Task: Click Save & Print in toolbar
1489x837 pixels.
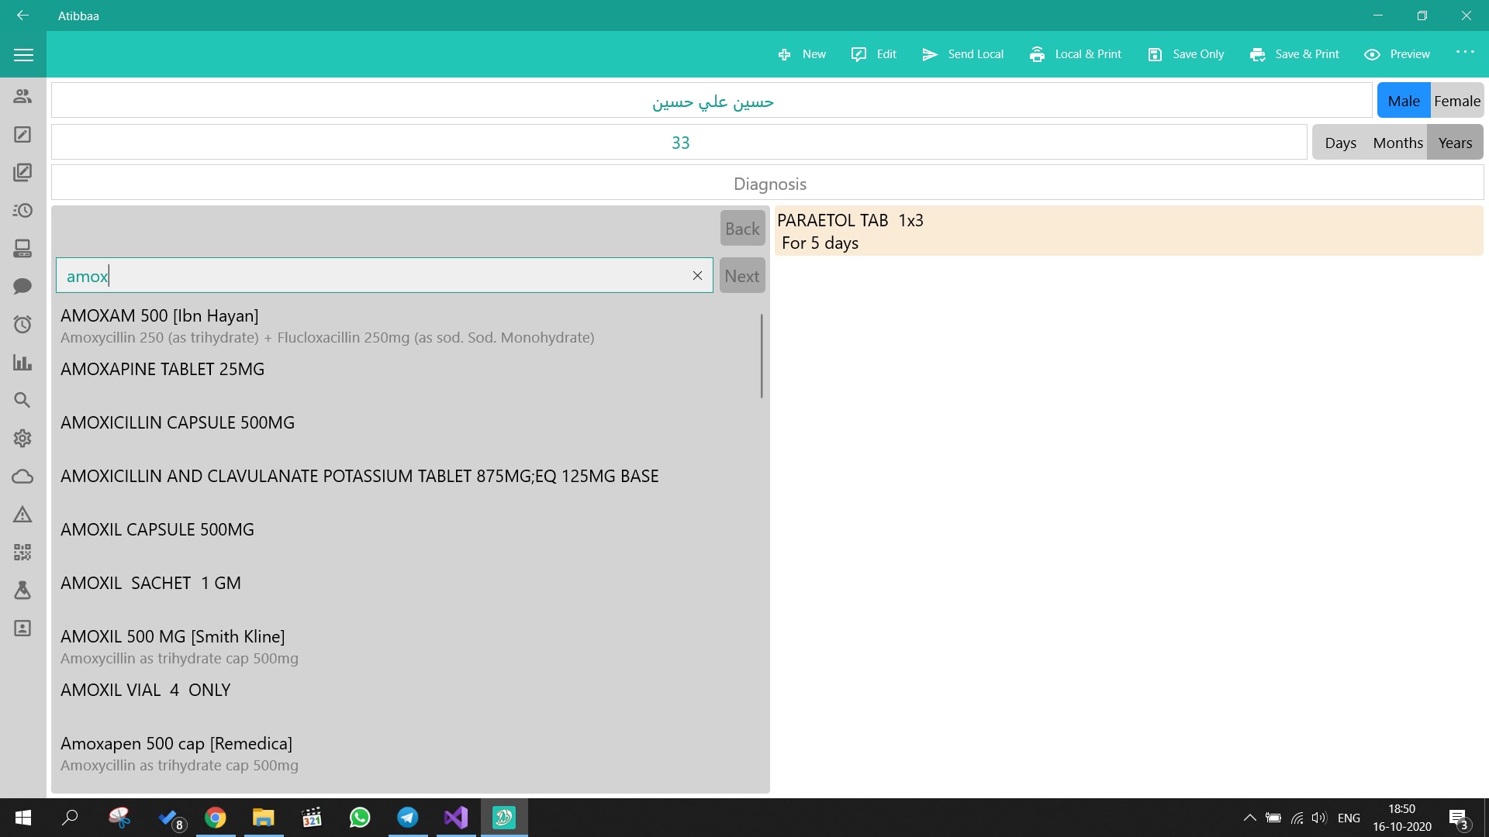Action: (x=1294, y=54)
